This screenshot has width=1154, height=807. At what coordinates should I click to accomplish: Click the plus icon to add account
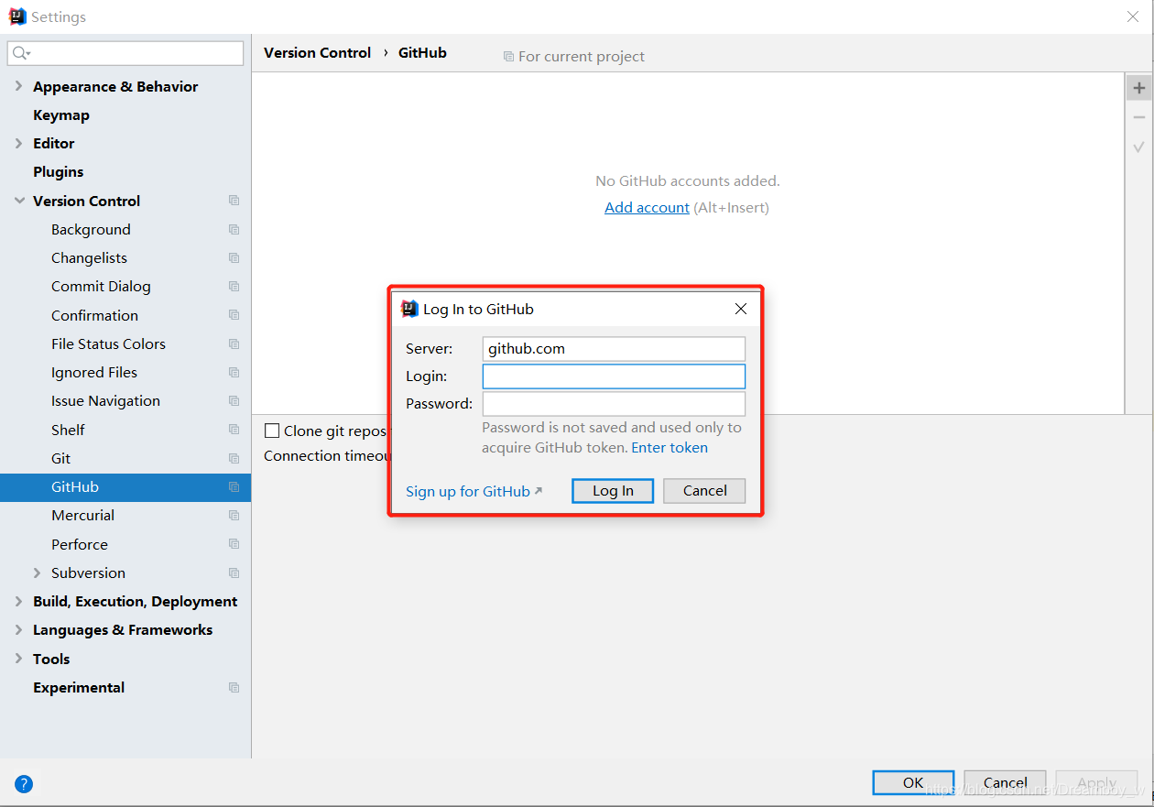click(1139, 88)
